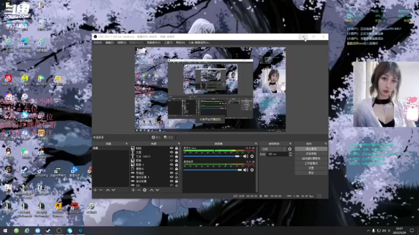Open the scene transition properties gear

(x=290, y=149)
